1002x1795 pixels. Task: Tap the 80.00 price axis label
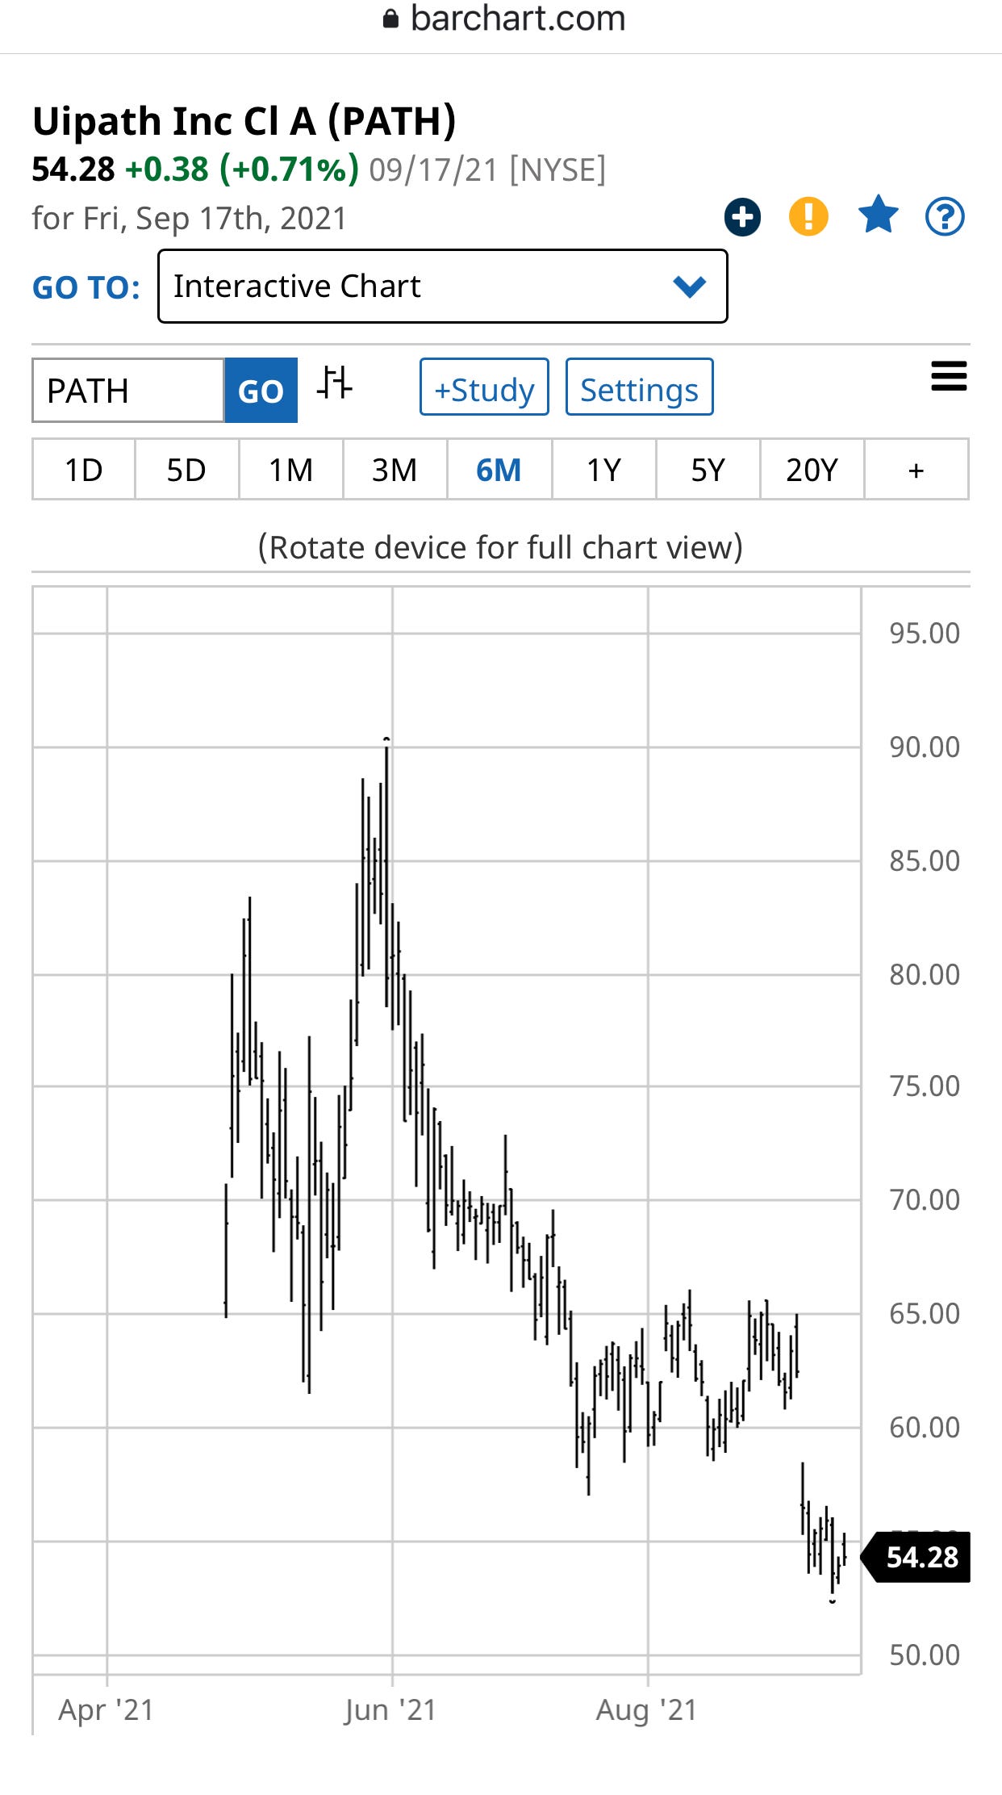tap(925, 975)
